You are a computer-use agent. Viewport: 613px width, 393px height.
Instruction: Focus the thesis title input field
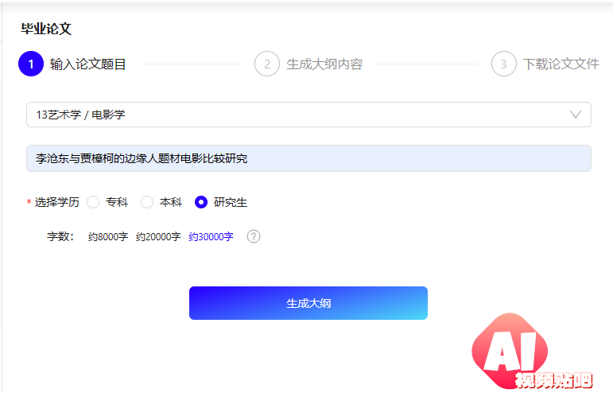[x=308, y=158]
